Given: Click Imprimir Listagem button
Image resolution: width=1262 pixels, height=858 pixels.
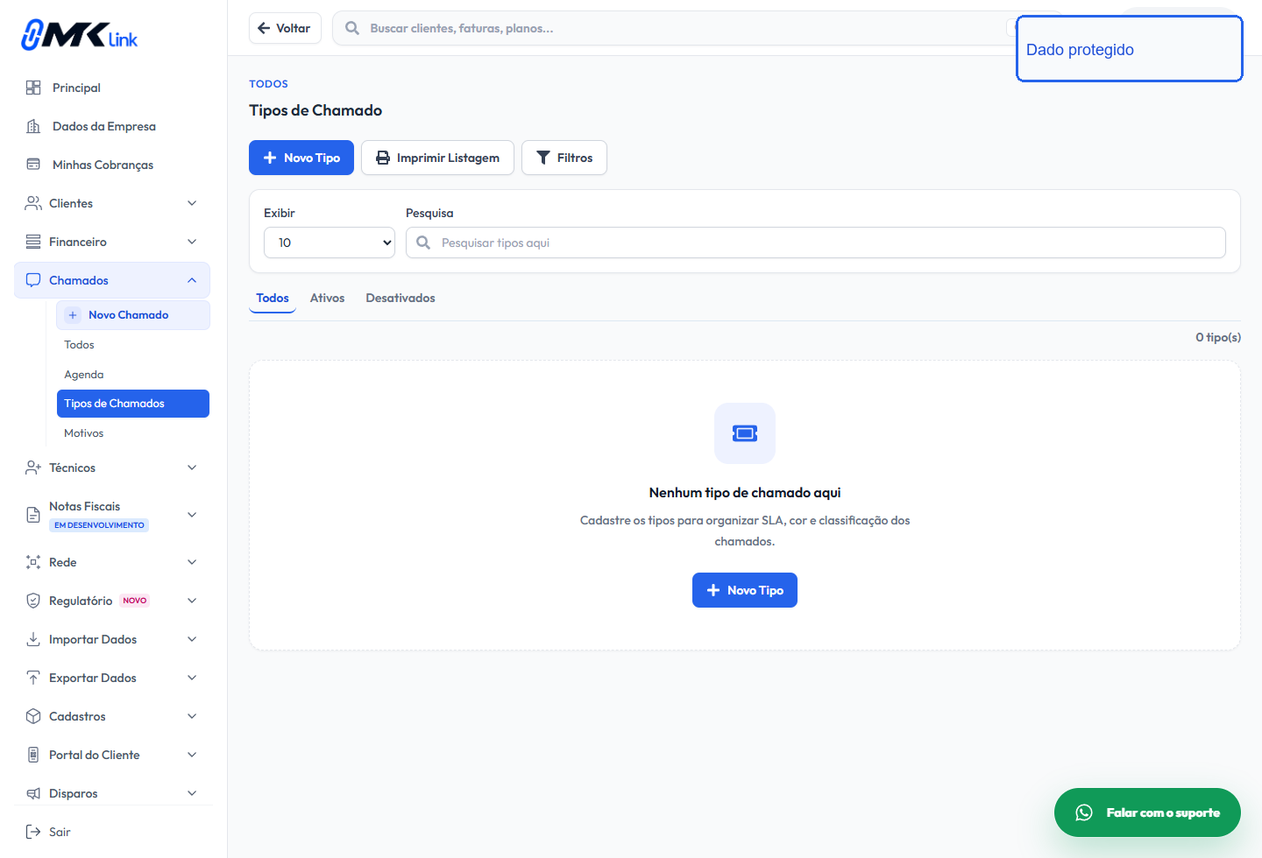Looking at the screenshot, I should (x=437, y=158).
